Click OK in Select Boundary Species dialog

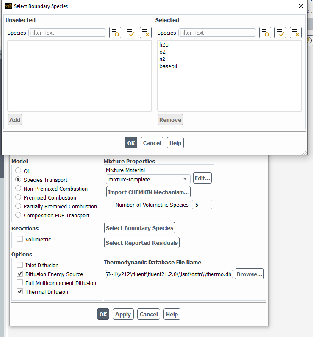131,143
